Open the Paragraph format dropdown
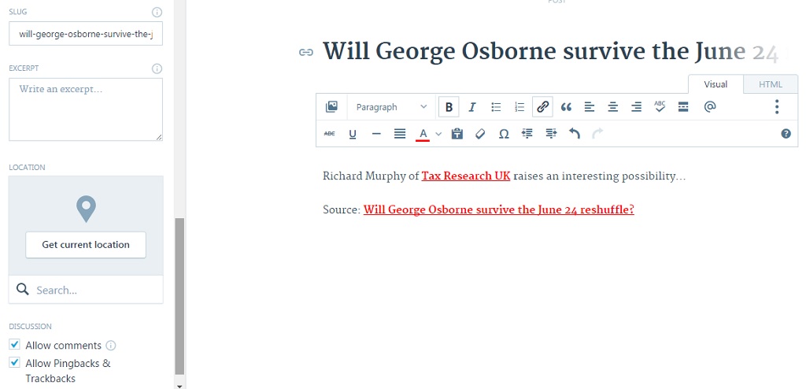This screenshot has width=806, height=389. pos(392,107)
